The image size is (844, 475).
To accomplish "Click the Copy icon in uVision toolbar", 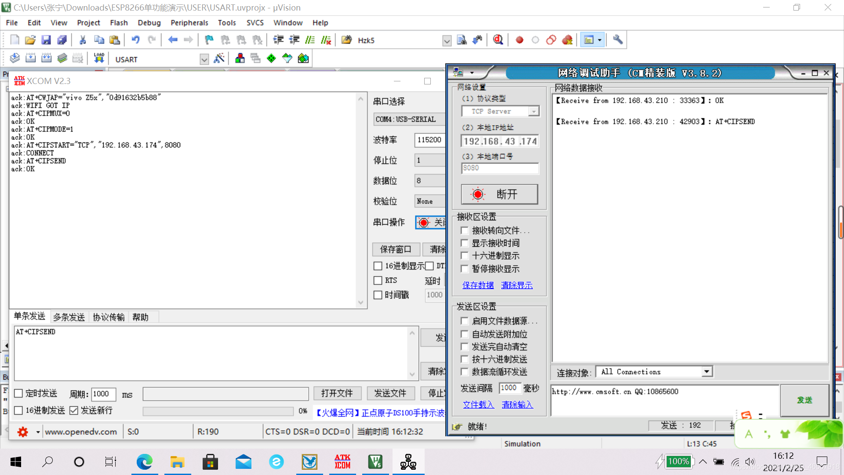I will 99,40.
